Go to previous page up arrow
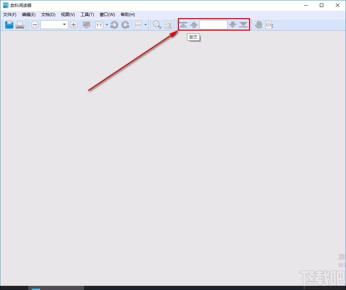Screen dimensions: 346x290 coord(194,25)
